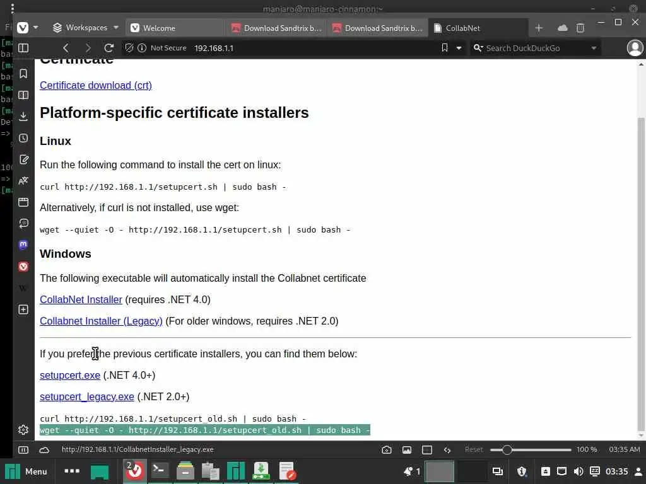Open the user profile avatar
646x484 pixels.
[635, 48]
